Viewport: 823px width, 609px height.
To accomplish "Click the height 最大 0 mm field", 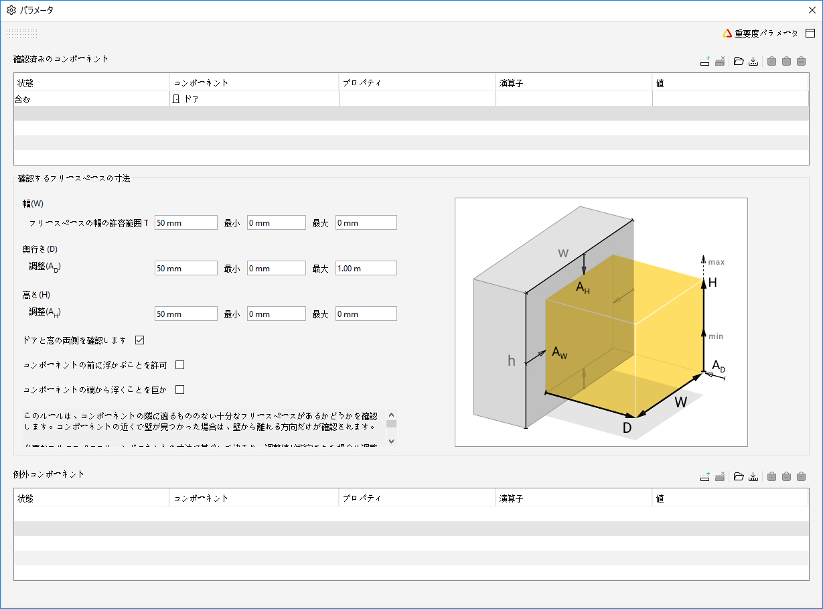I will [x=366, y=314].
